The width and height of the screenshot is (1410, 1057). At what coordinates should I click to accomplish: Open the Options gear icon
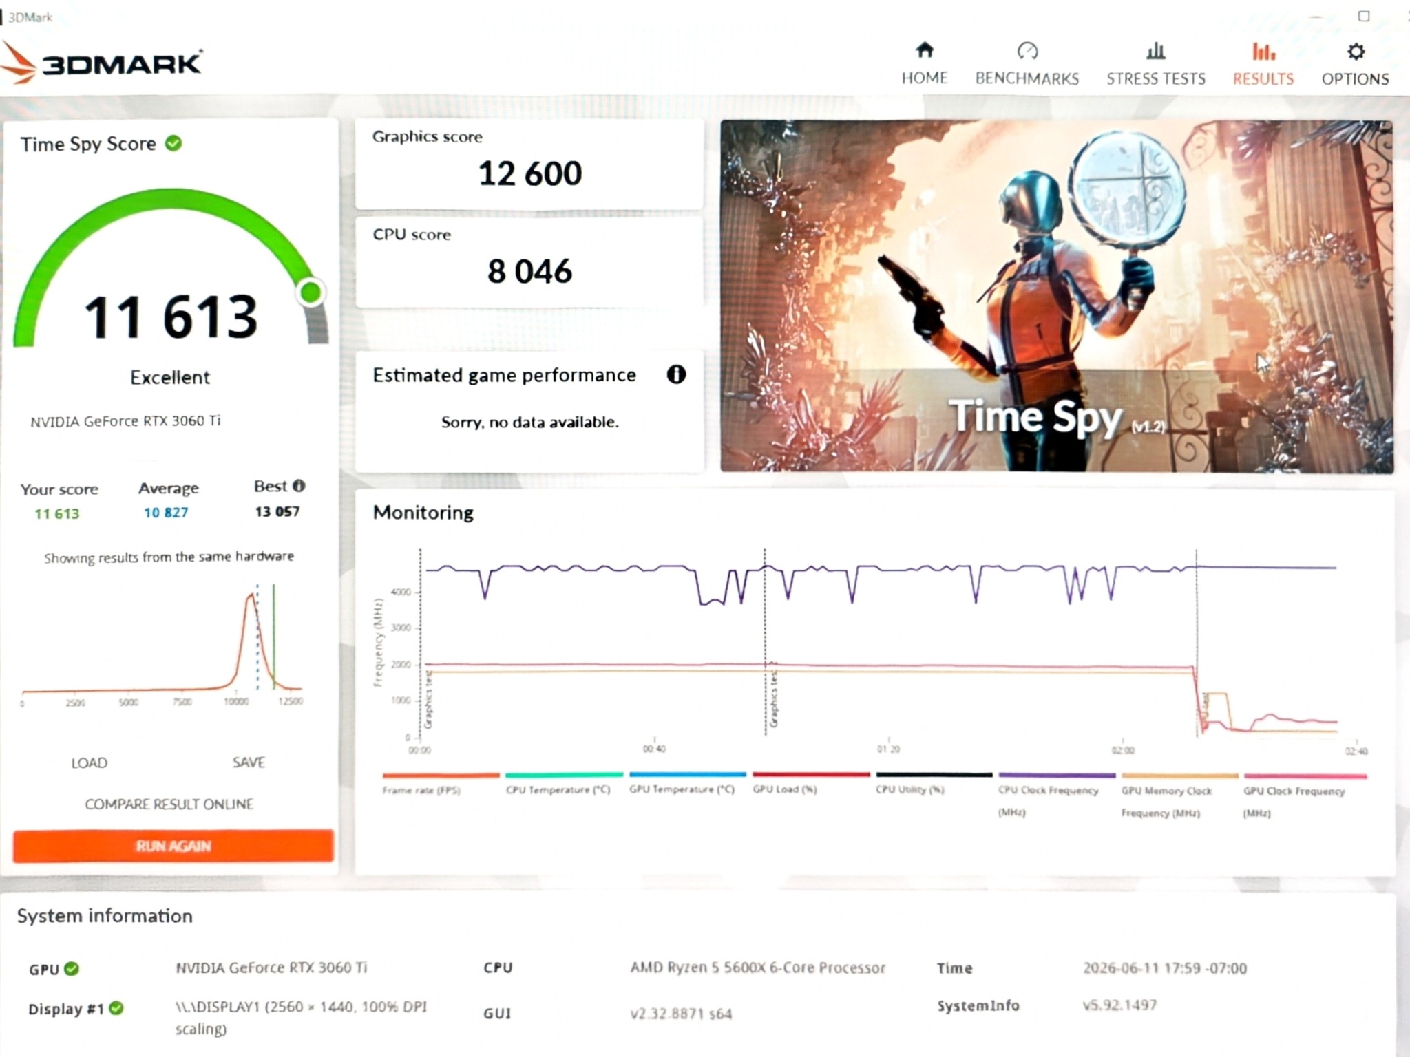[1356, 52]
